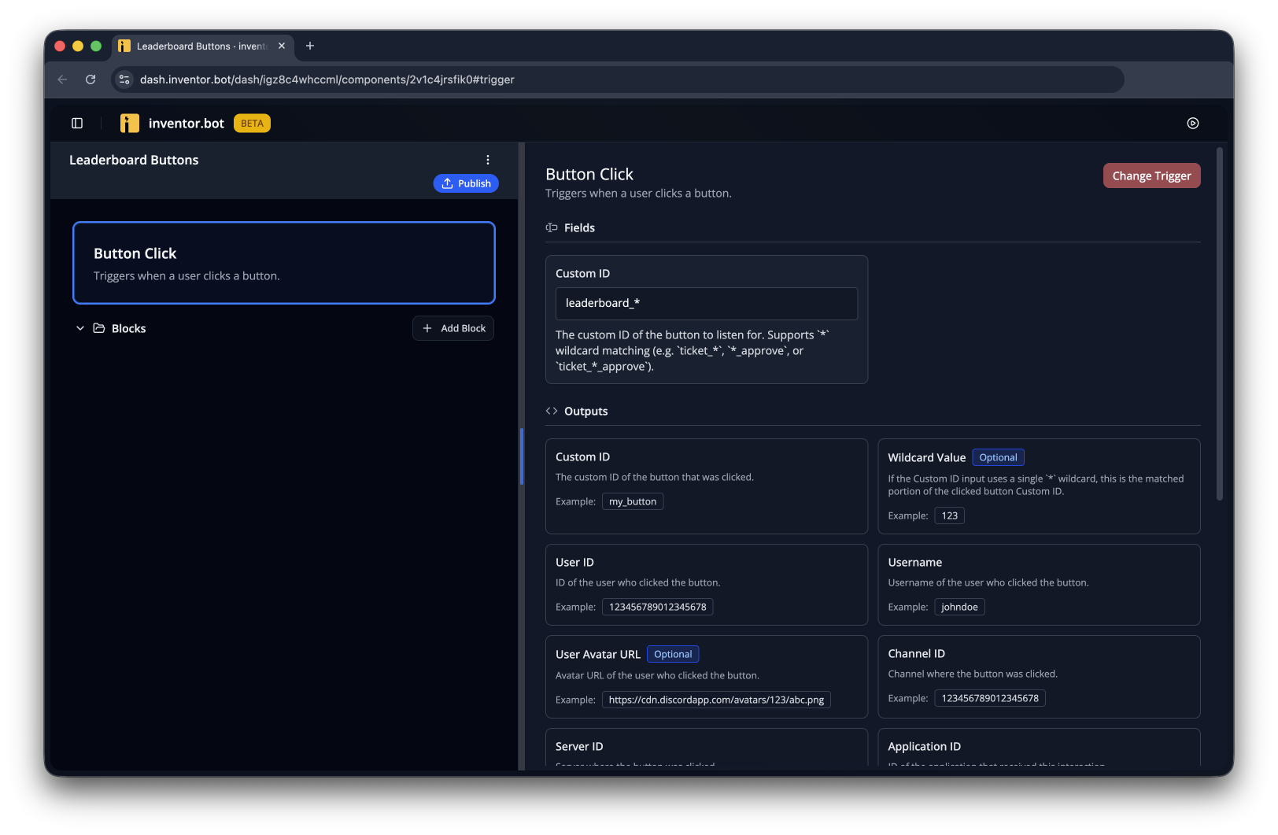
Task: Click the inventor.bot logo icon
Action: (x=130, y=123)
